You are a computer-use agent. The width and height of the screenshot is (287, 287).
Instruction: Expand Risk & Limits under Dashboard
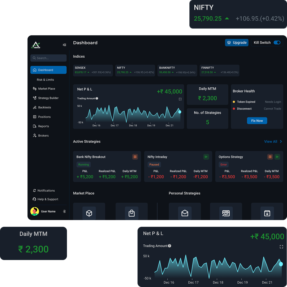click(45, 80)
